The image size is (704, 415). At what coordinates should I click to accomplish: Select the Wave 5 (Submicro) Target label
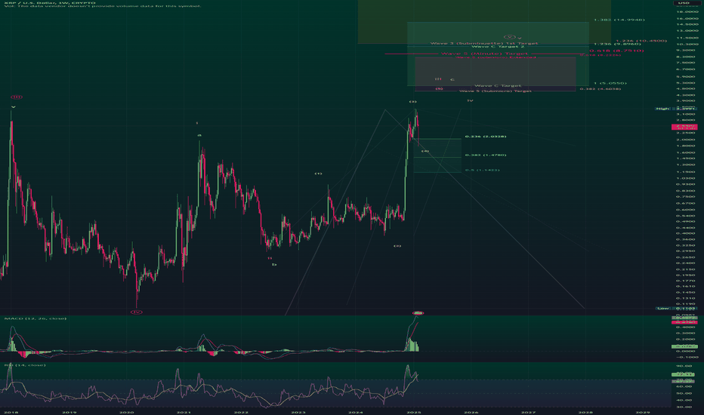point(496,91)
